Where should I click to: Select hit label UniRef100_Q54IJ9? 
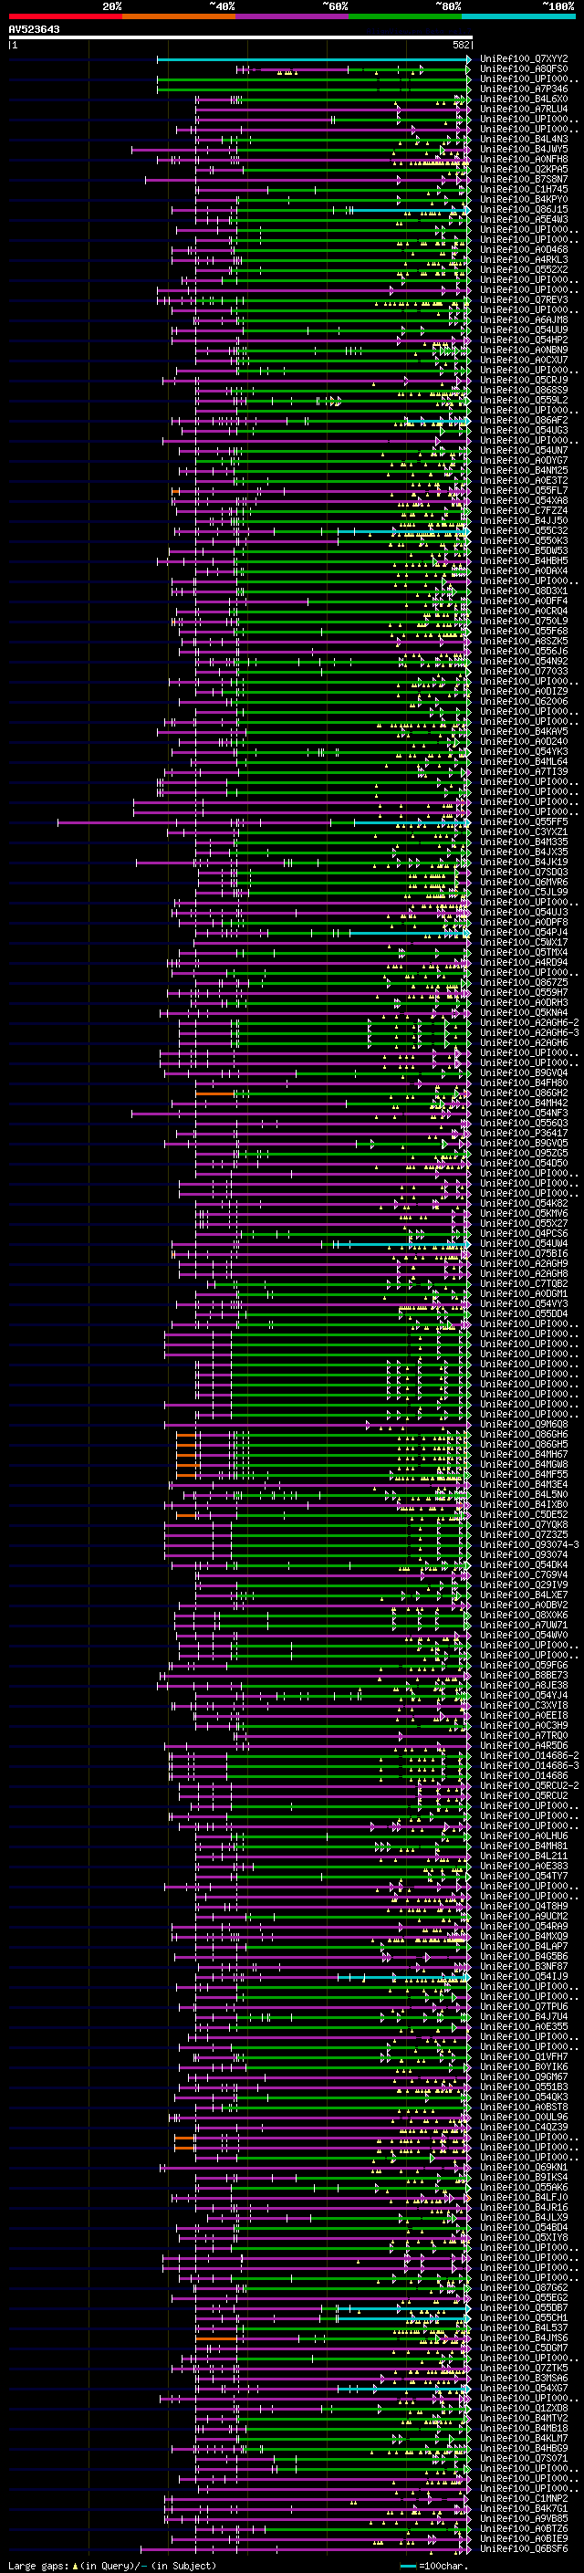pos(524,1976)
